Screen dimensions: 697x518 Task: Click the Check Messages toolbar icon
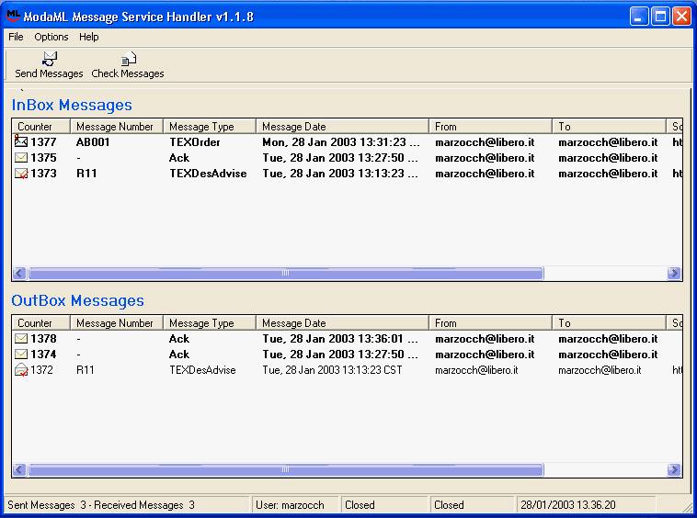(129, 59)
